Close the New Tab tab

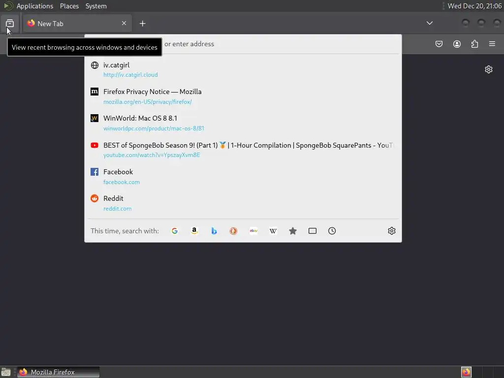click(x=124, y=23)
